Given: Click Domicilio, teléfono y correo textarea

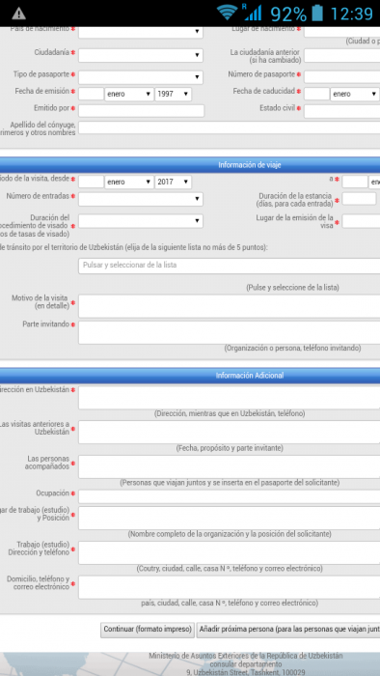Looking at the screenshot, I should pyautogui.click(x=229, y=587).
